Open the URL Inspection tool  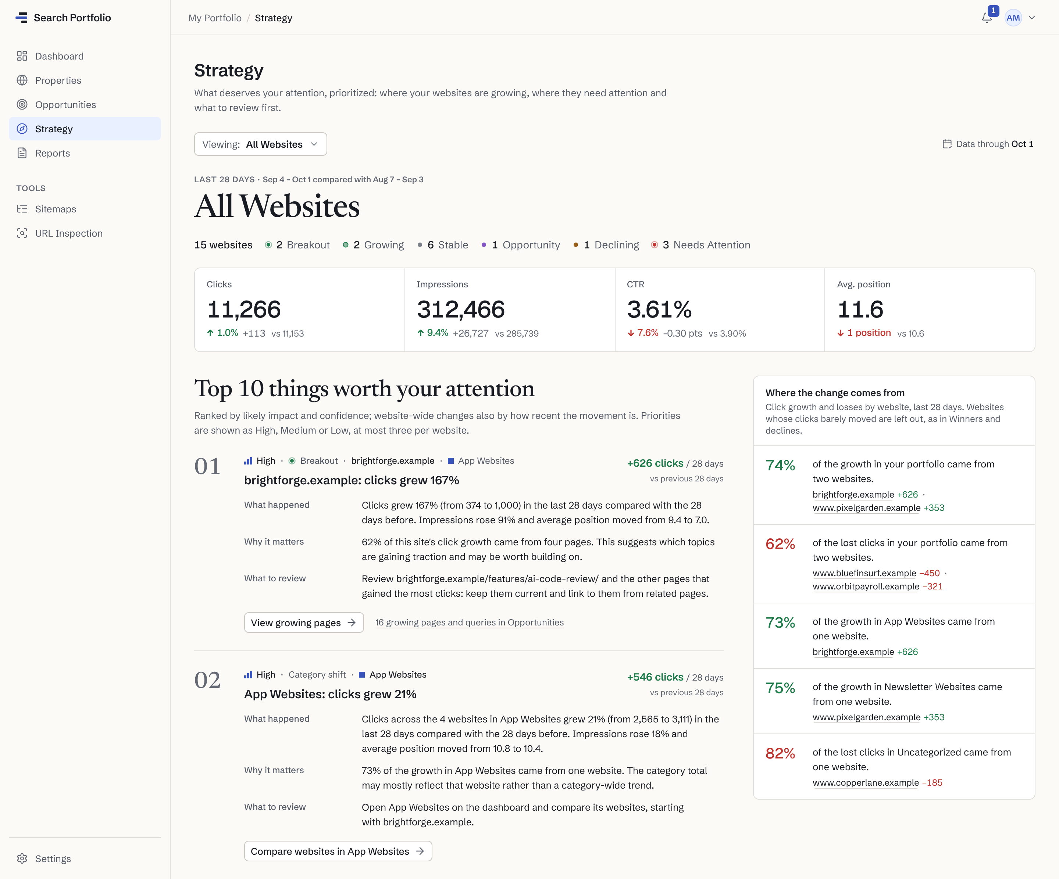point(85,233)
